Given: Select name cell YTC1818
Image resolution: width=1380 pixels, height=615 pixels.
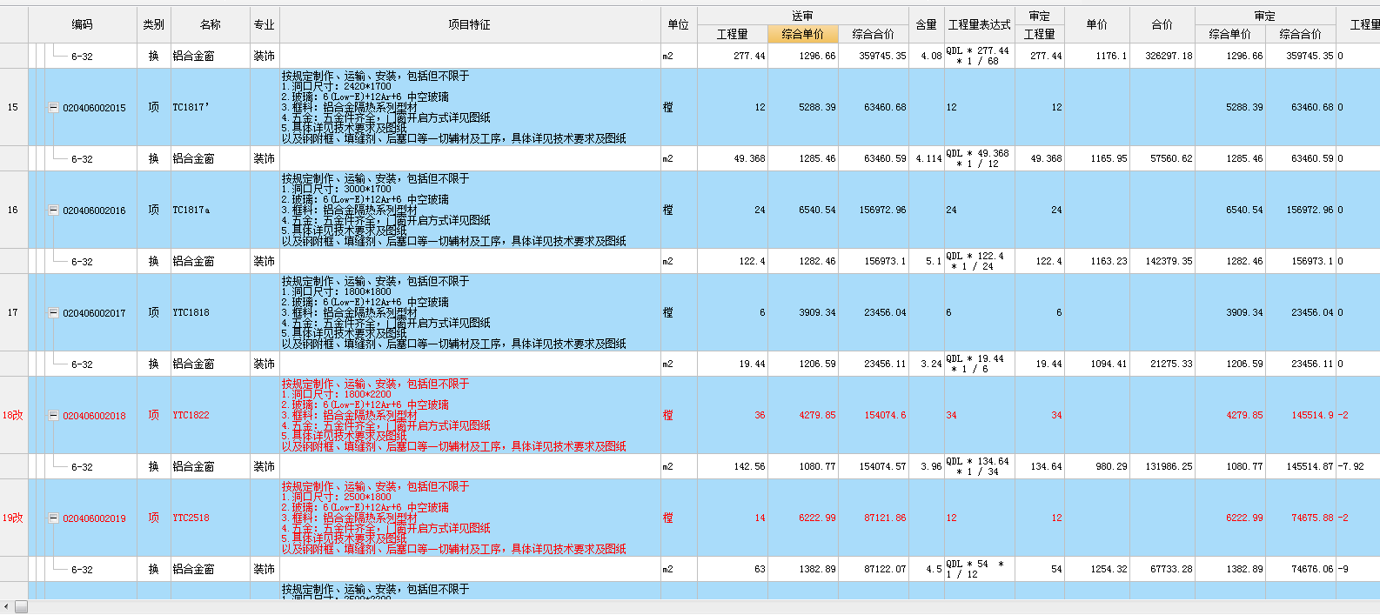Looking at the screenshot, I should pyautogui.click(x=211, y=313).
